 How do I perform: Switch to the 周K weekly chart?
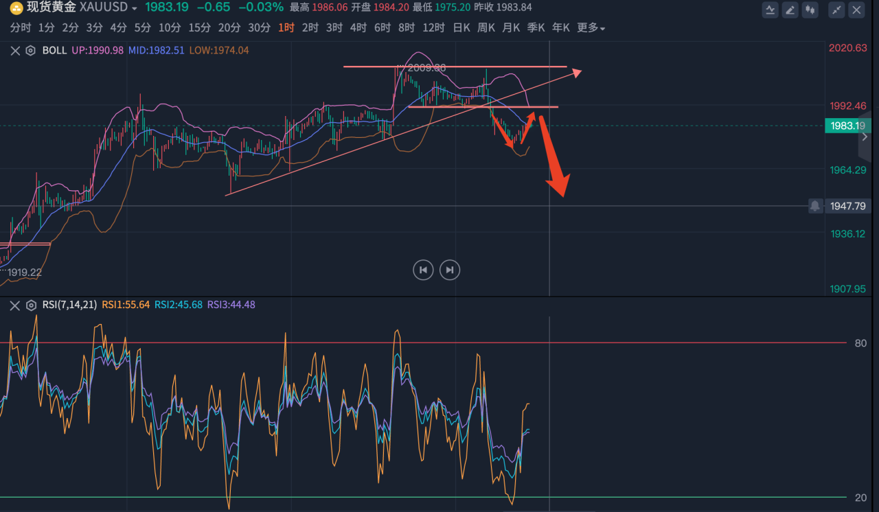coord(486,28)
